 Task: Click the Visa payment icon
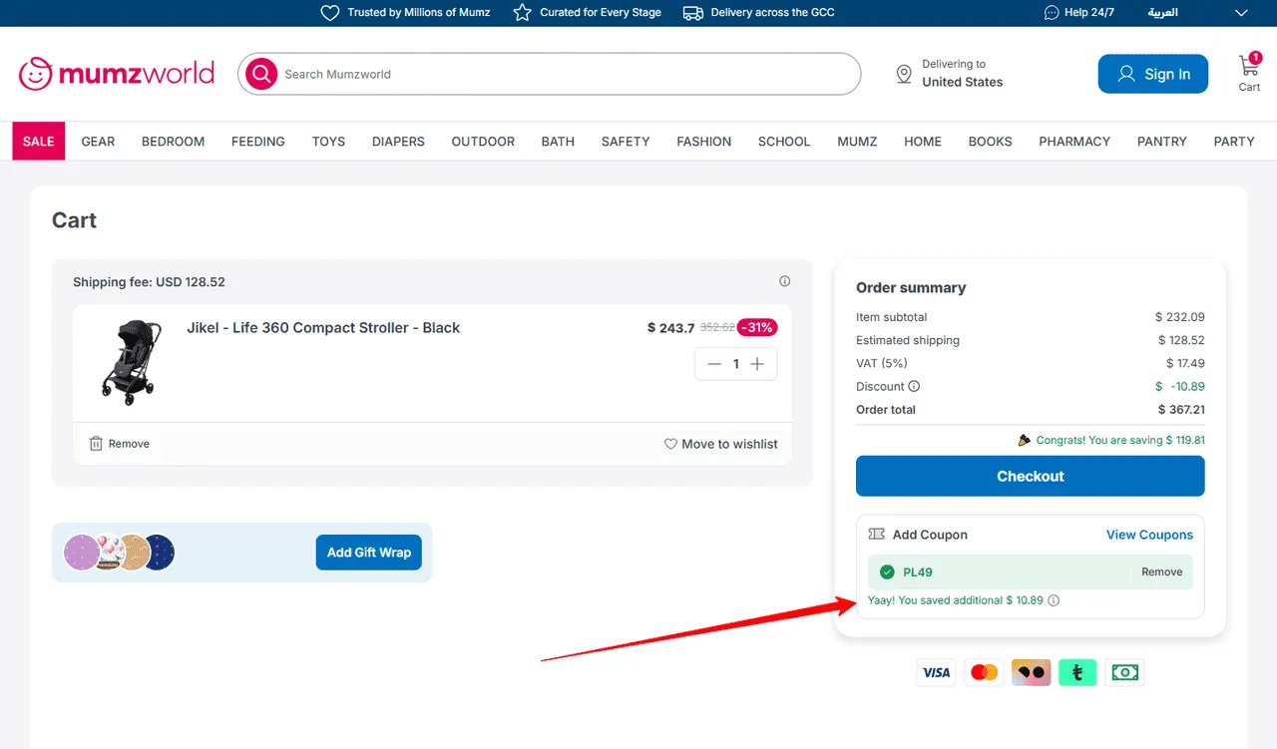click(936, 672)
